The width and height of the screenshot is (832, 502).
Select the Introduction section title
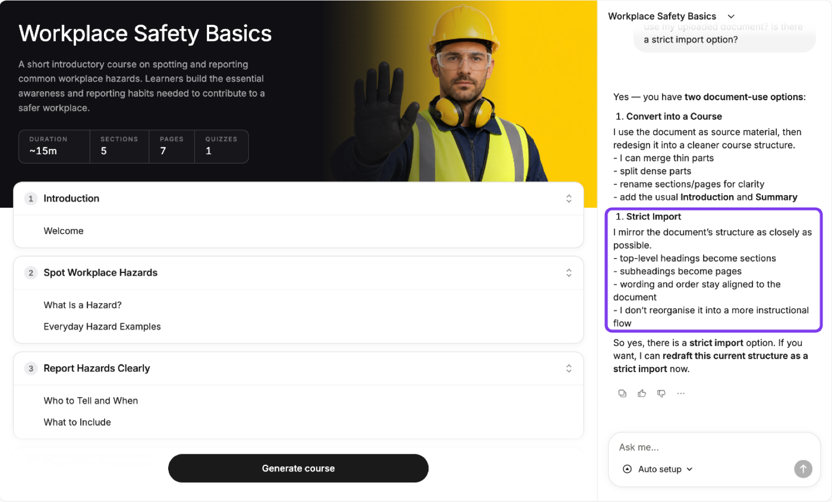coord(72,198)
